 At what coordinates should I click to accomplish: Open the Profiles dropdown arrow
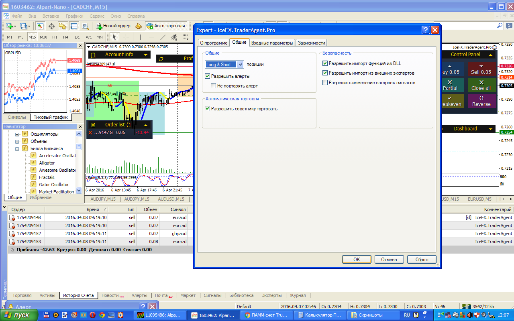(x=29, y=26)
